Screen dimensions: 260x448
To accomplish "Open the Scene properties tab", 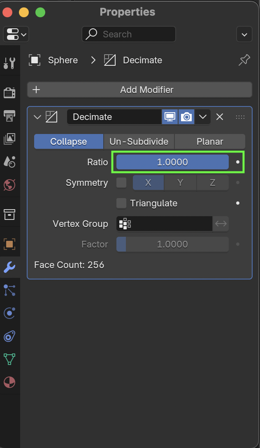I will tap(9, 162).
